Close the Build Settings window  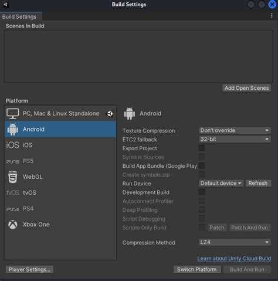click(x=272, y=5)
